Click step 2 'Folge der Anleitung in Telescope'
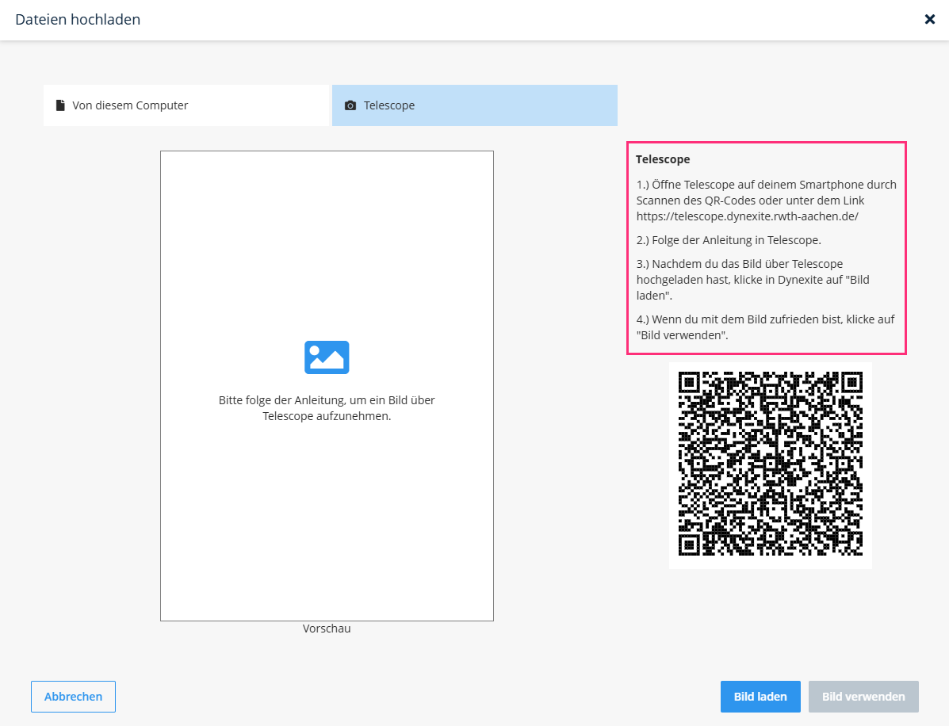The width and height of the screenshot is (949, 726). click(x=729, y=240)
